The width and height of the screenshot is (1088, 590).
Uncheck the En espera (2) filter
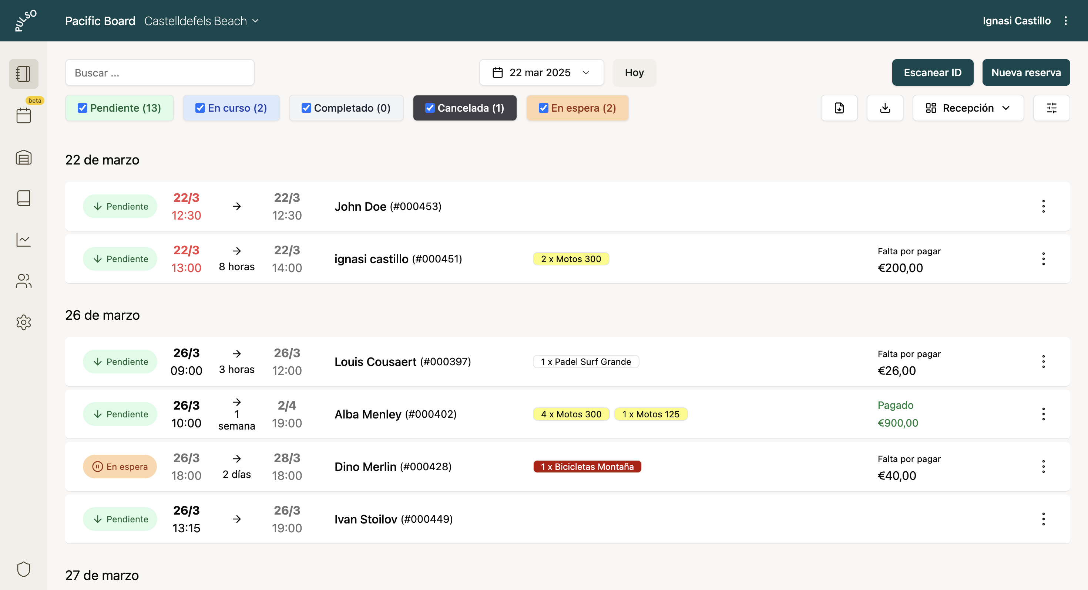(544, 108)
